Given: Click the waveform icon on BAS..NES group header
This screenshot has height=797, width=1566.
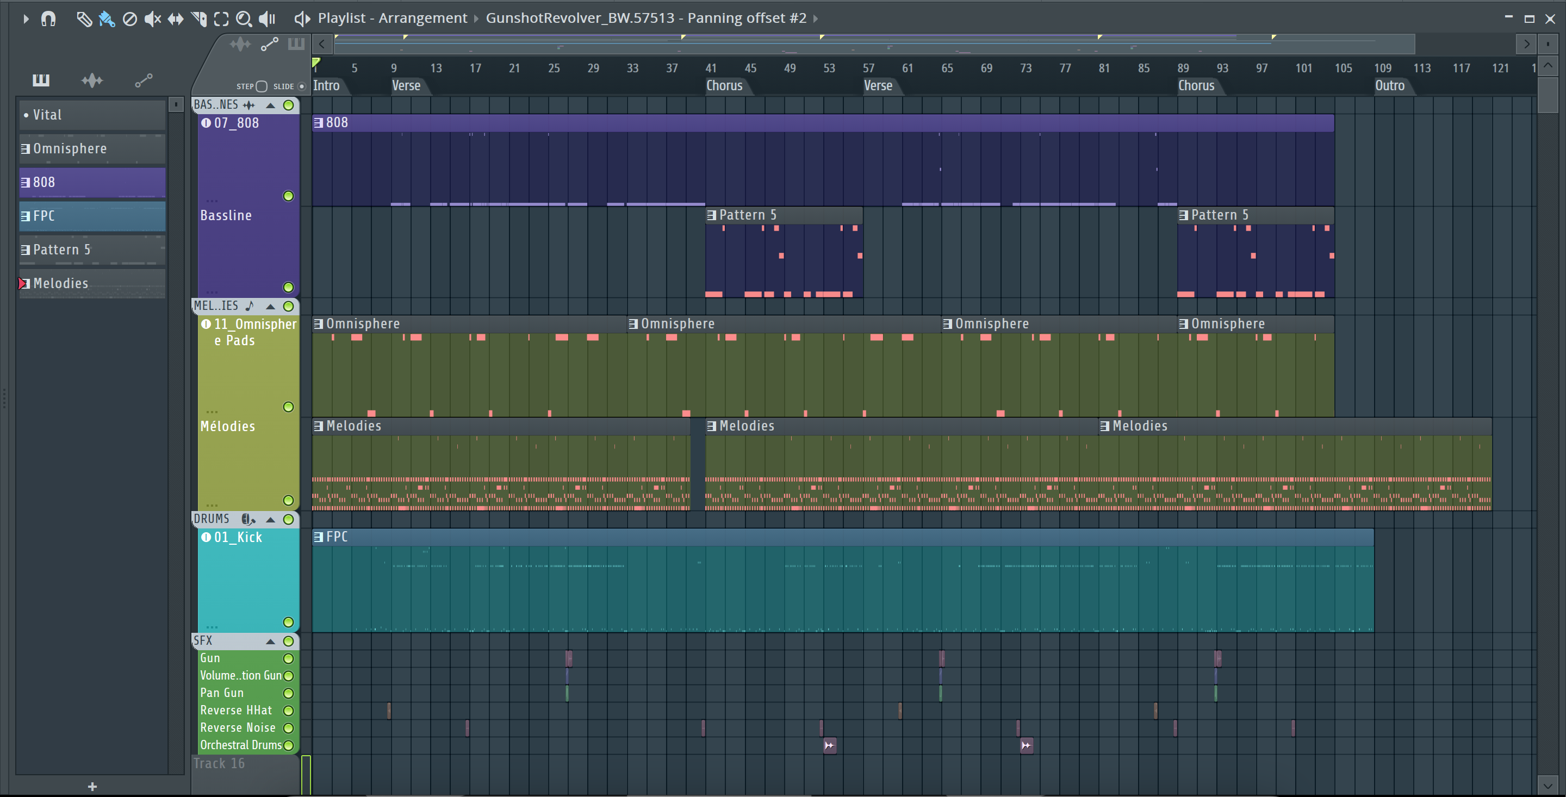Looking at the screenshot, I should [x=248, y=105].
